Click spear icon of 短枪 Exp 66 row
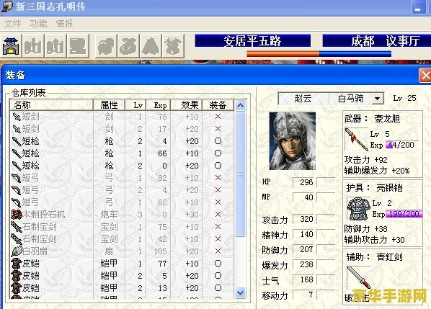431x309 pixels. click(17, 153)
